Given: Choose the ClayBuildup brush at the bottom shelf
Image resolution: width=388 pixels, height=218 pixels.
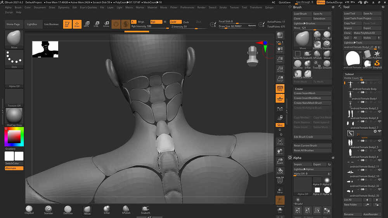Looking at the screenshot, I should [29, 210].
